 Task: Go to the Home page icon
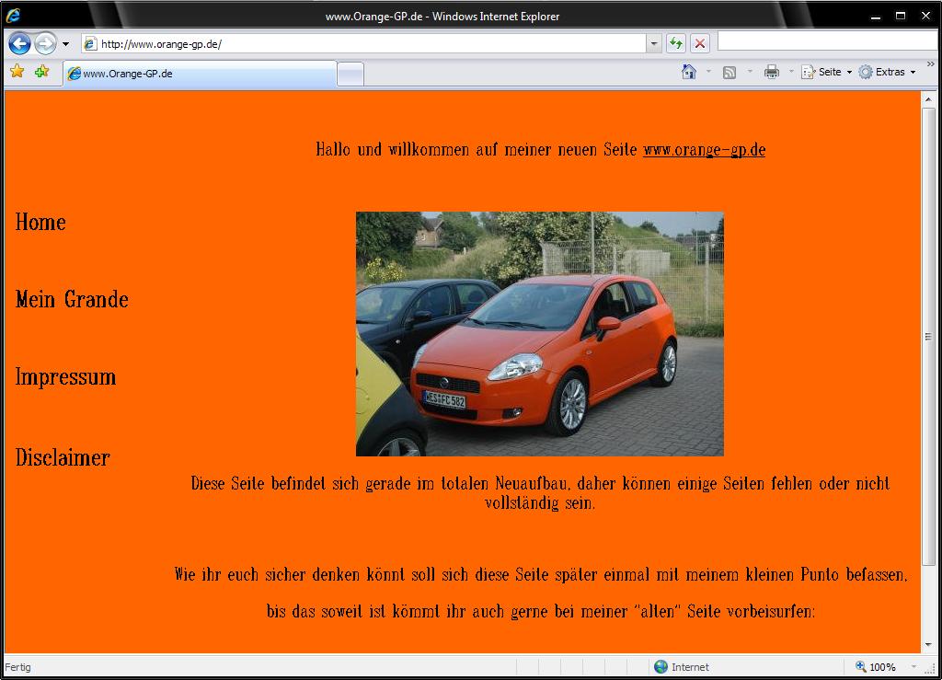click(688, 72)
